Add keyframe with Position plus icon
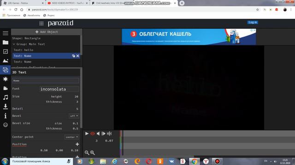This screenshot has height=165, width=295. tap(77, 144)
